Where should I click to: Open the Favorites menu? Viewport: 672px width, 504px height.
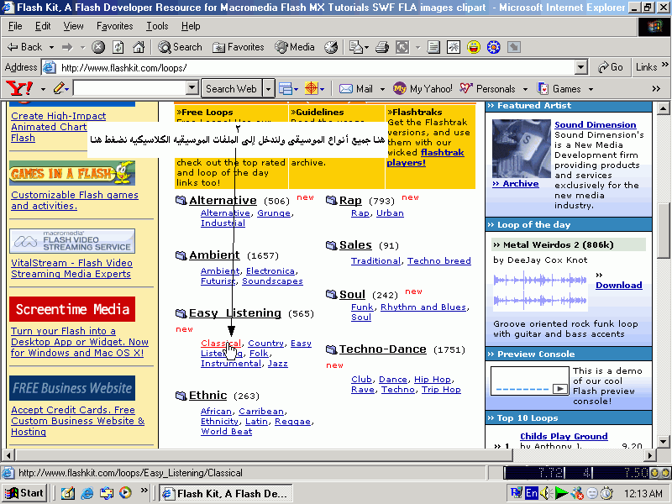click(115, 26)
